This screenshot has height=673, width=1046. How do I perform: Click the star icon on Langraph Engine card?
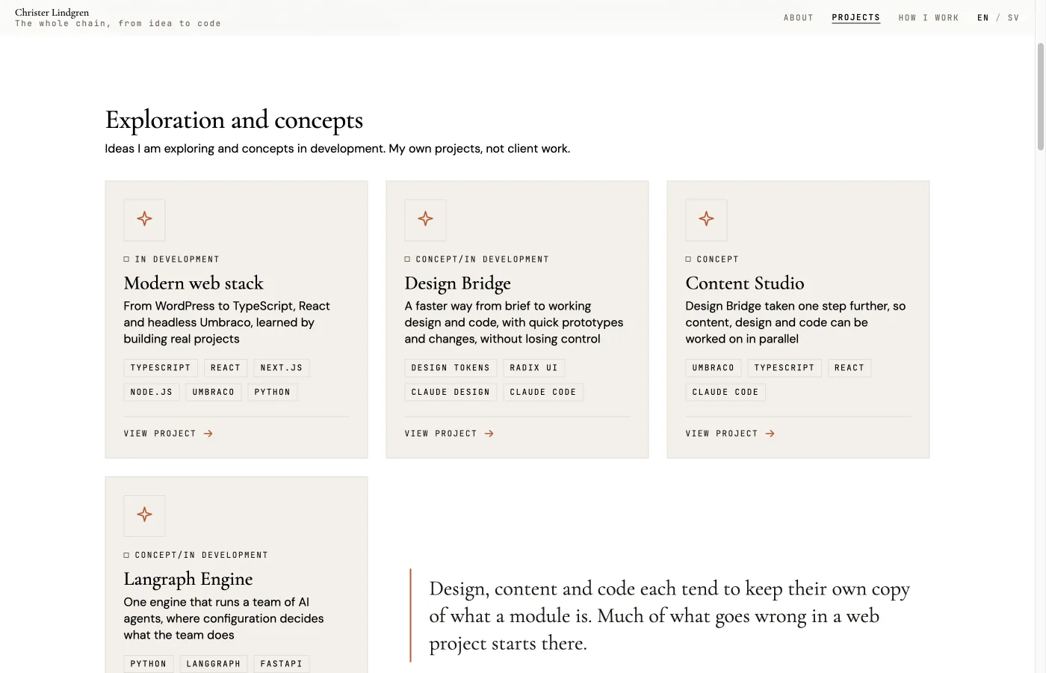tap(144, 515)
